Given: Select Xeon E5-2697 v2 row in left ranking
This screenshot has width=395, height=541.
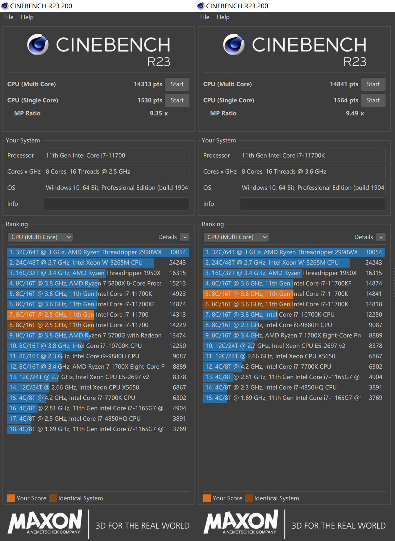Looking at the screenshot, I should (98, 377).
